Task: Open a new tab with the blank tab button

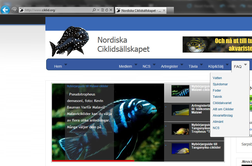Action: (x=170, y=11)
